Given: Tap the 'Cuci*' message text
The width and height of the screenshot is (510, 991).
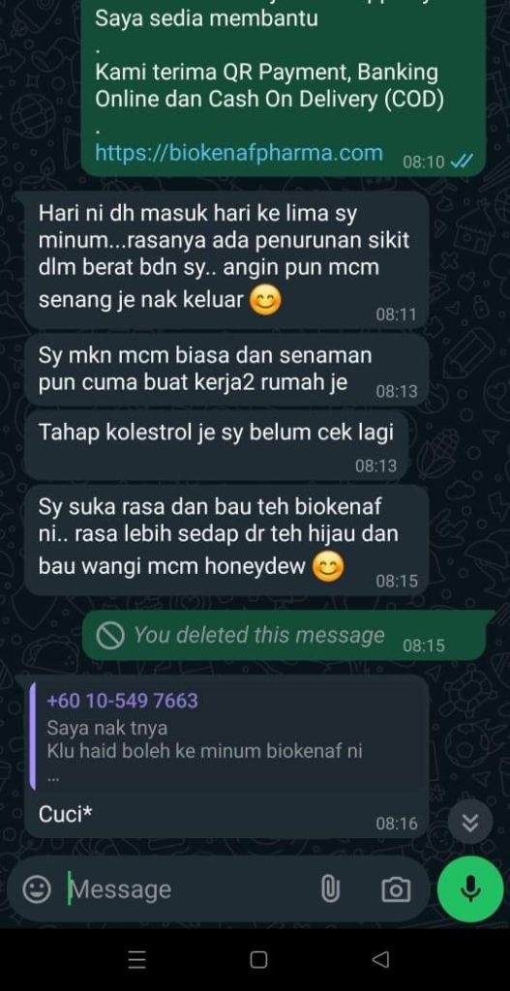Looking at the screenshot, I should (x=65, y=815).
